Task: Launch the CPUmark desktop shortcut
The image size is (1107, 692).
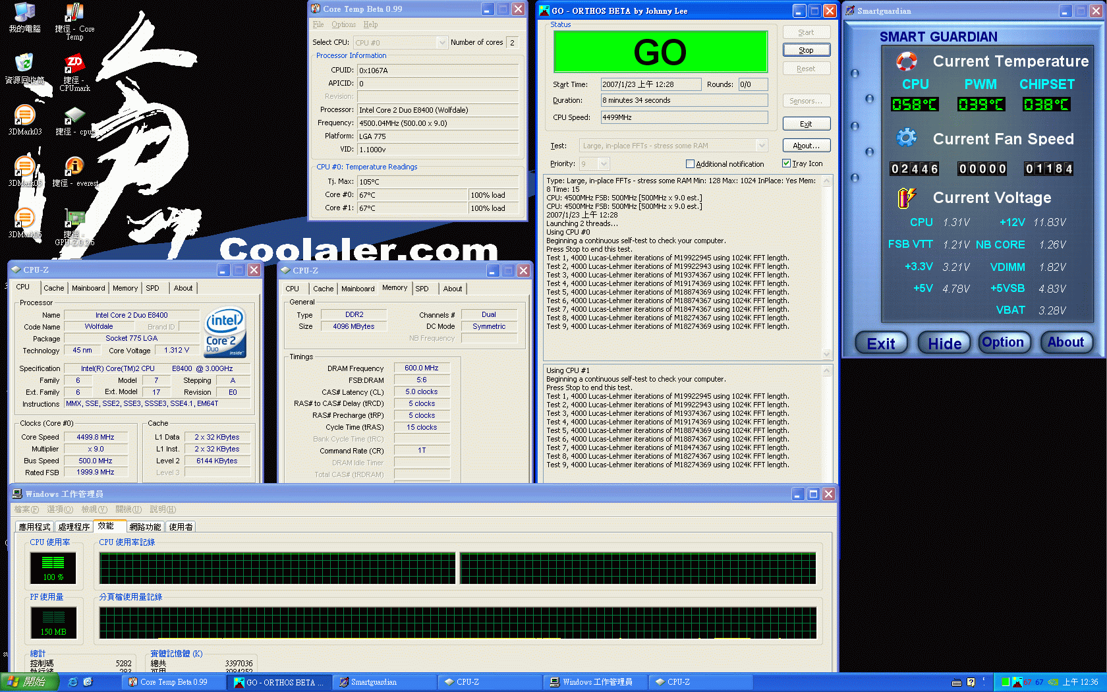Action: (74, 72)
